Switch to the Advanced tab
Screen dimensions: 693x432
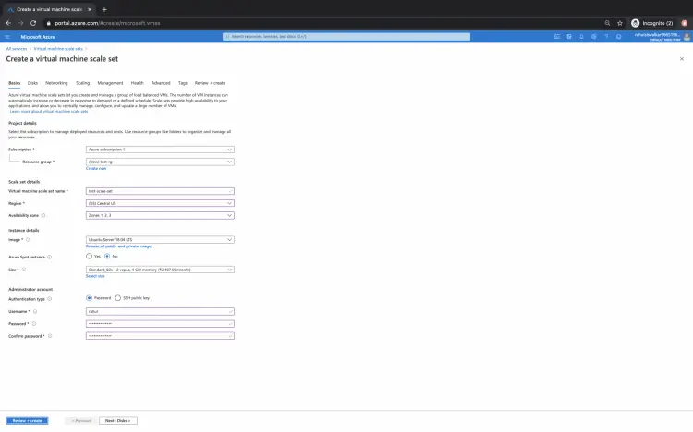coord(161,83)
